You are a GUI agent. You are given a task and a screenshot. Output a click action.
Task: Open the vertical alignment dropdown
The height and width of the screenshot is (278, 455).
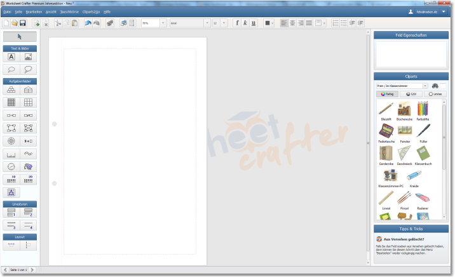324,23
